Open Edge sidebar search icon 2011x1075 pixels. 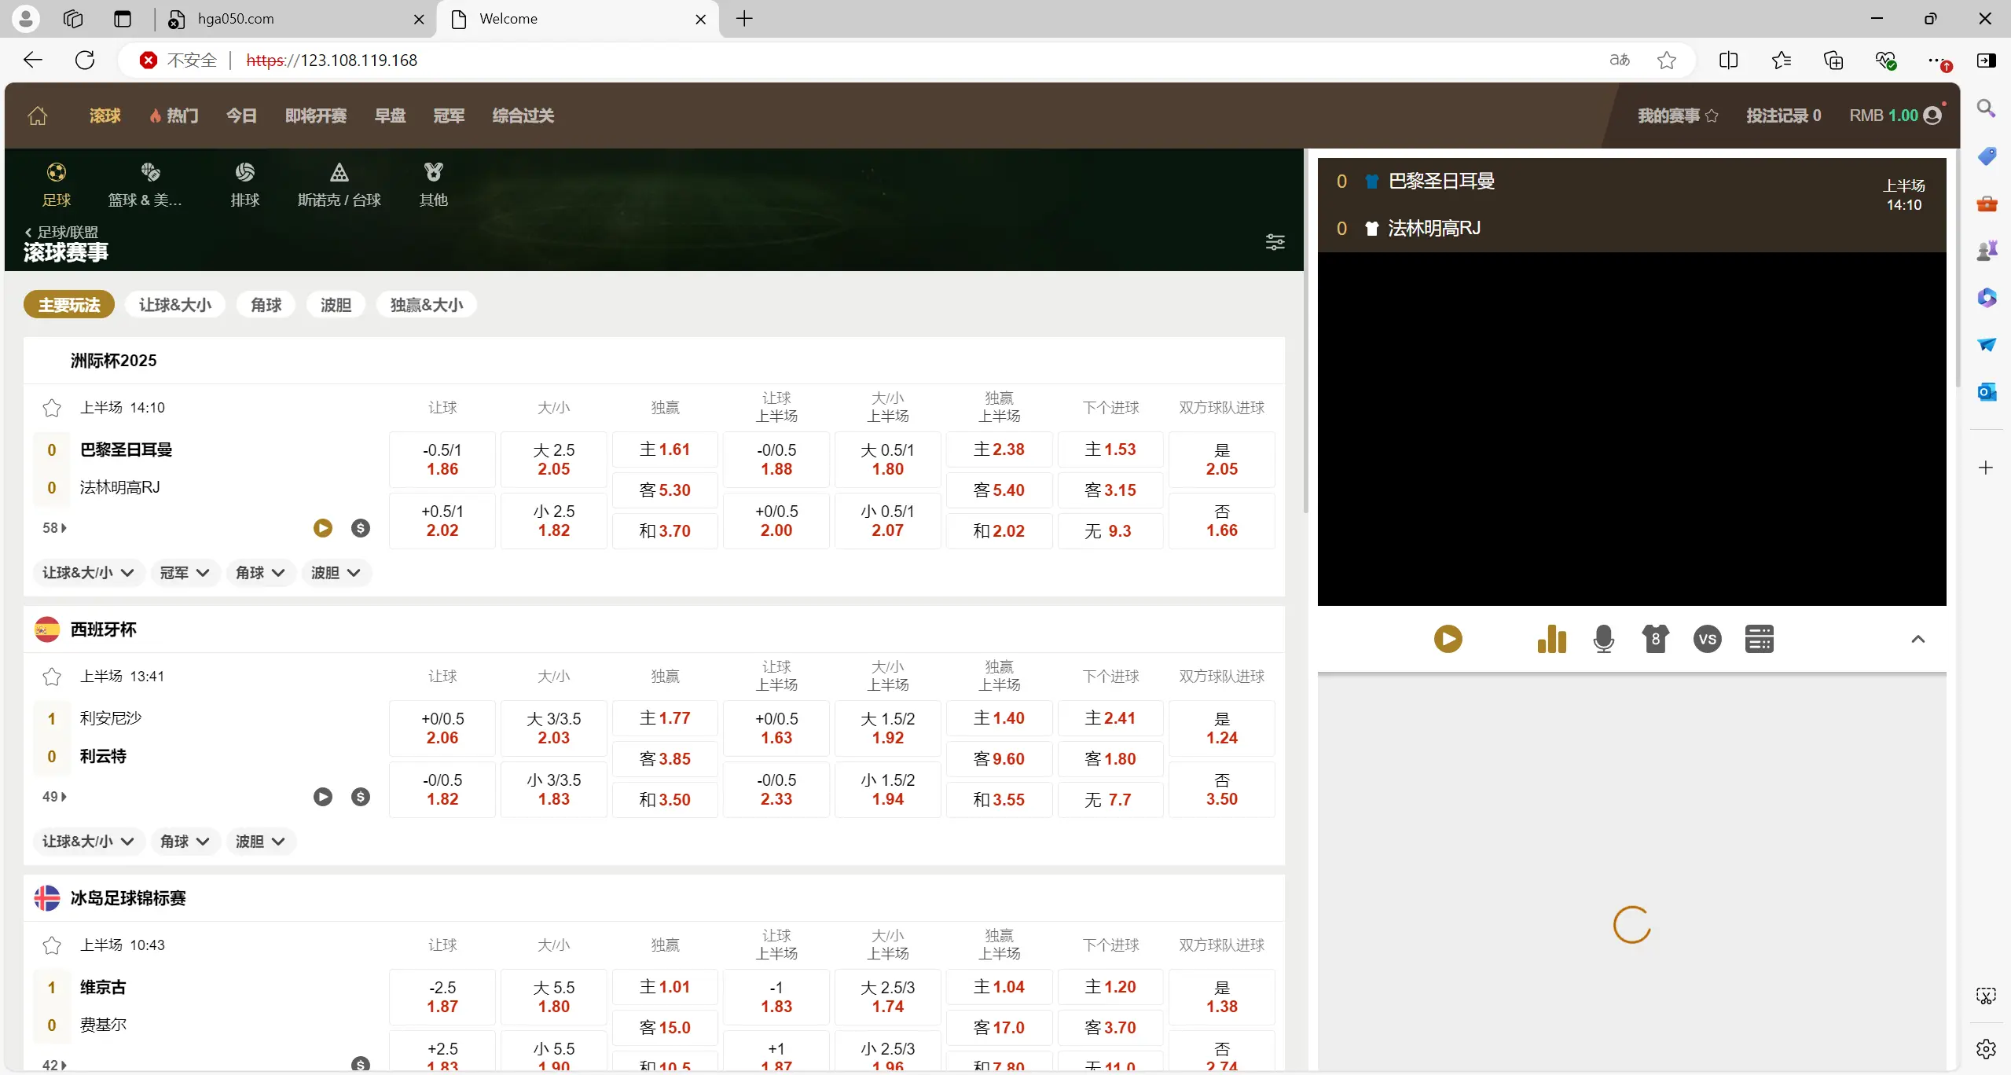pos(1986,108)
